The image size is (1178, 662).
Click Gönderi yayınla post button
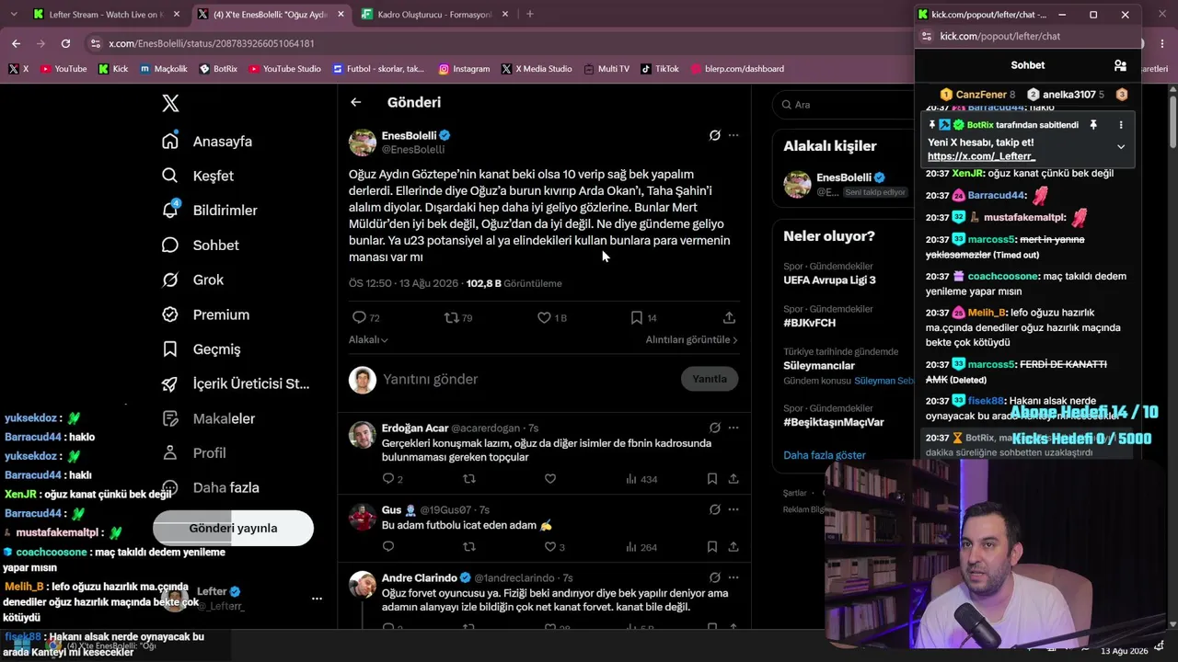234,528
